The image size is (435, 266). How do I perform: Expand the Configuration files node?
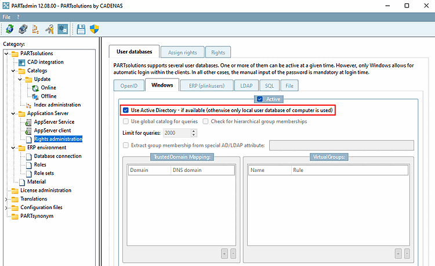pyautogui.click(x=6, y=208)
